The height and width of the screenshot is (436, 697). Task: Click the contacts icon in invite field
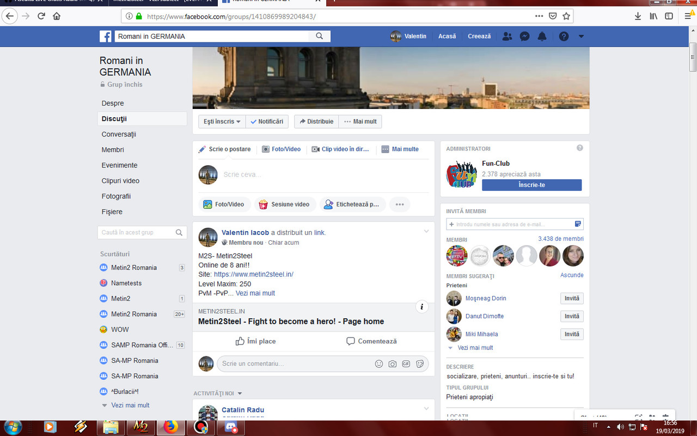pyautogui.click(x=578, y=224)
